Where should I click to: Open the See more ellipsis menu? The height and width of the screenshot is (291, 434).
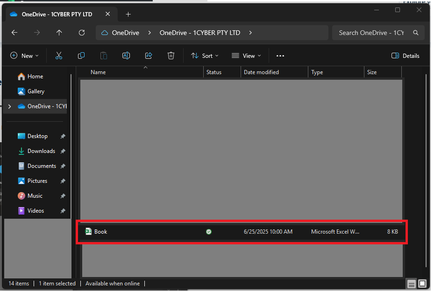click(280, 56)
